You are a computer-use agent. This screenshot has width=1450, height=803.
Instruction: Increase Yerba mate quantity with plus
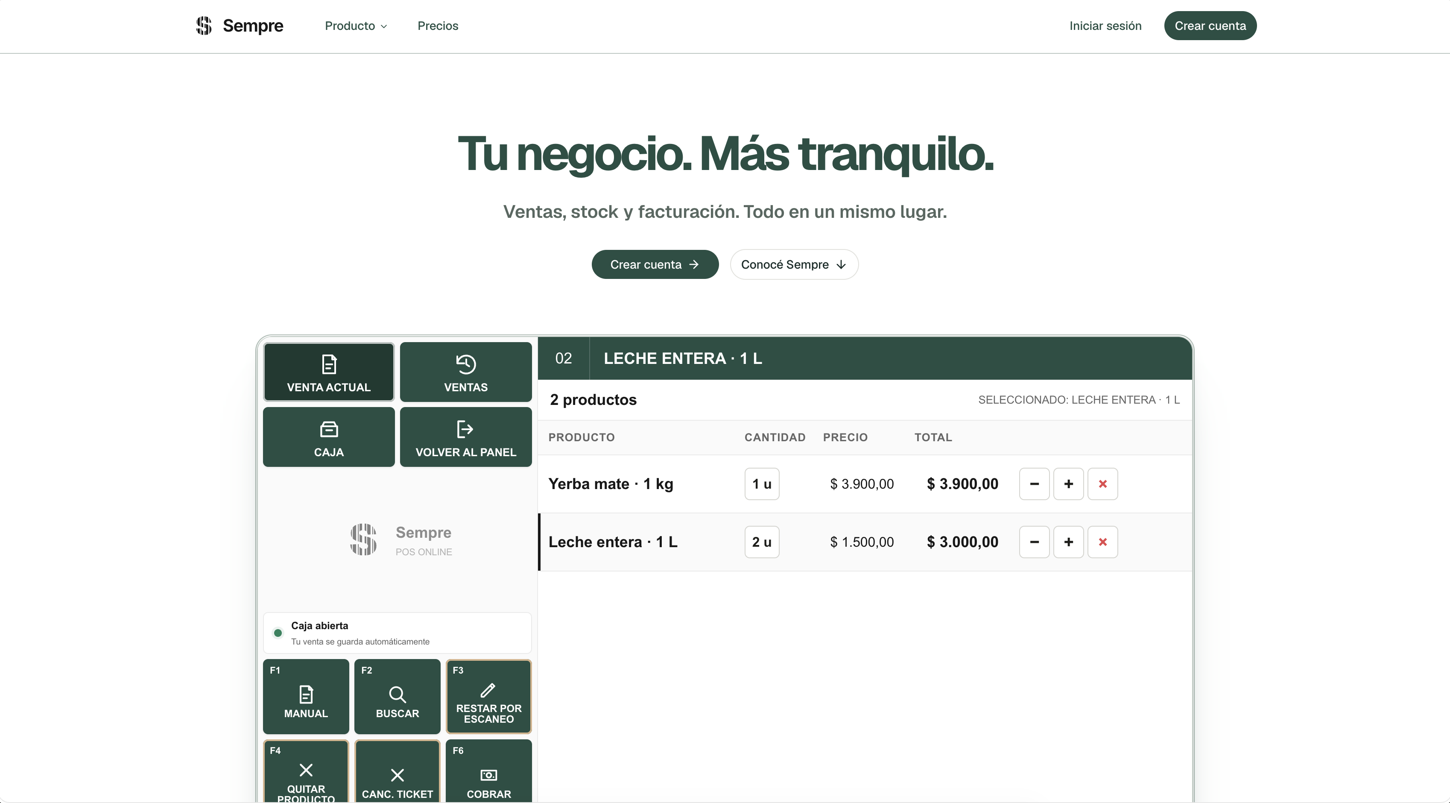pyautogui.click(x=1068, y=484)
